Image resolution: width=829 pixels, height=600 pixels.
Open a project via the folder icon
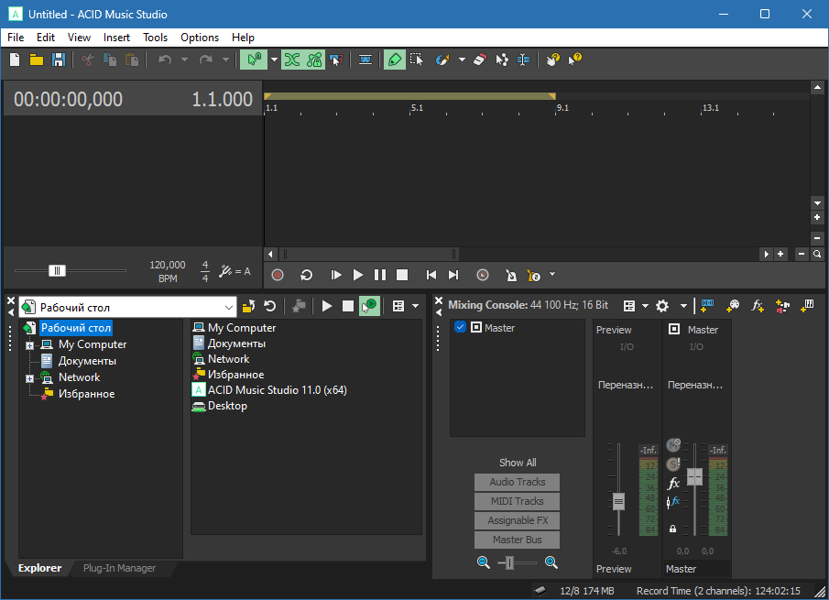[x=37, y=60]
